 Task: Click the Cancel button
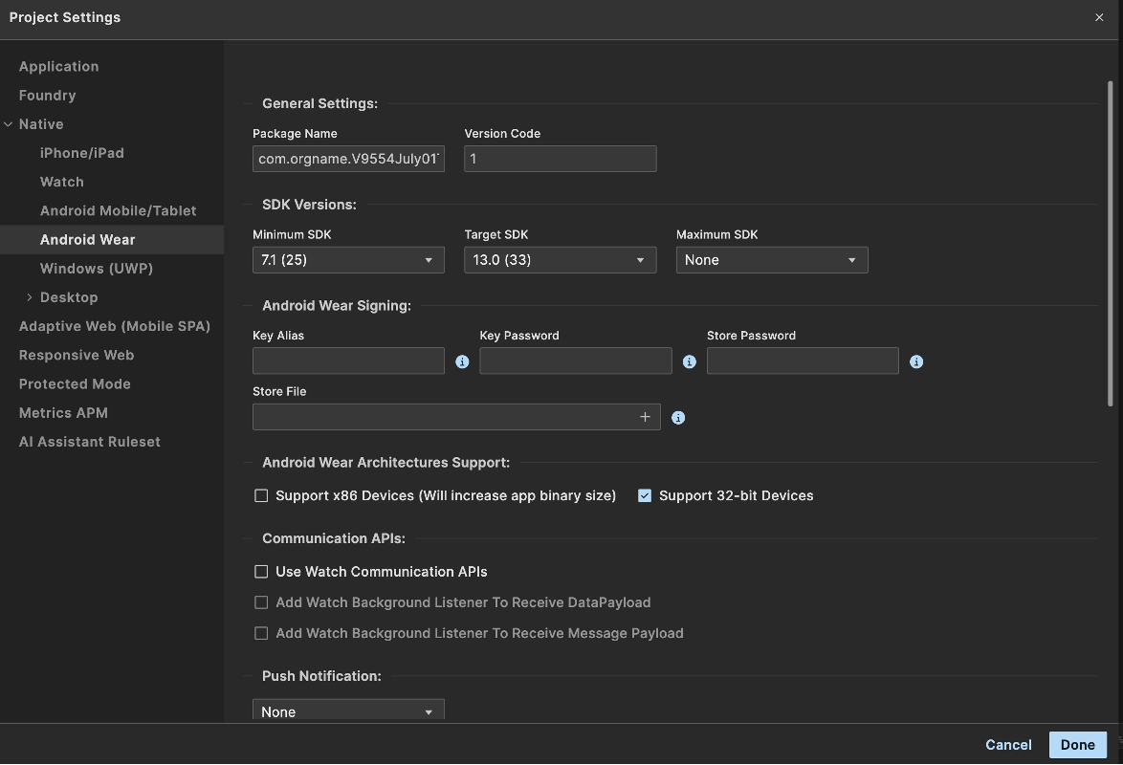pos(1008,745)
